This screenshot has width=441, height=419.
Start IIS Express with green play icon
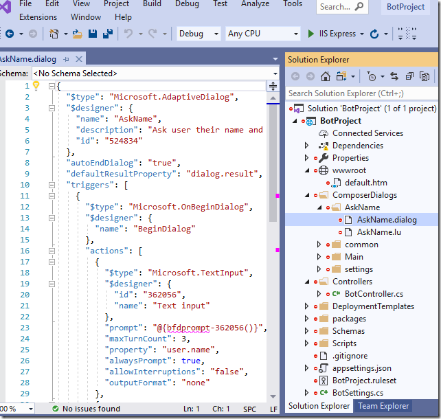pyautogui.click(x=310, y=34)
